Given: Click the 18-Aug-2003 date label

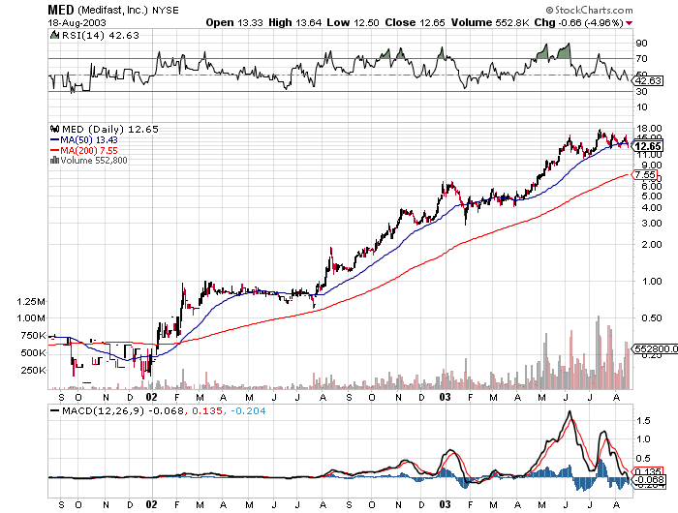Looking at the screenshot, I should pos(77,22).
